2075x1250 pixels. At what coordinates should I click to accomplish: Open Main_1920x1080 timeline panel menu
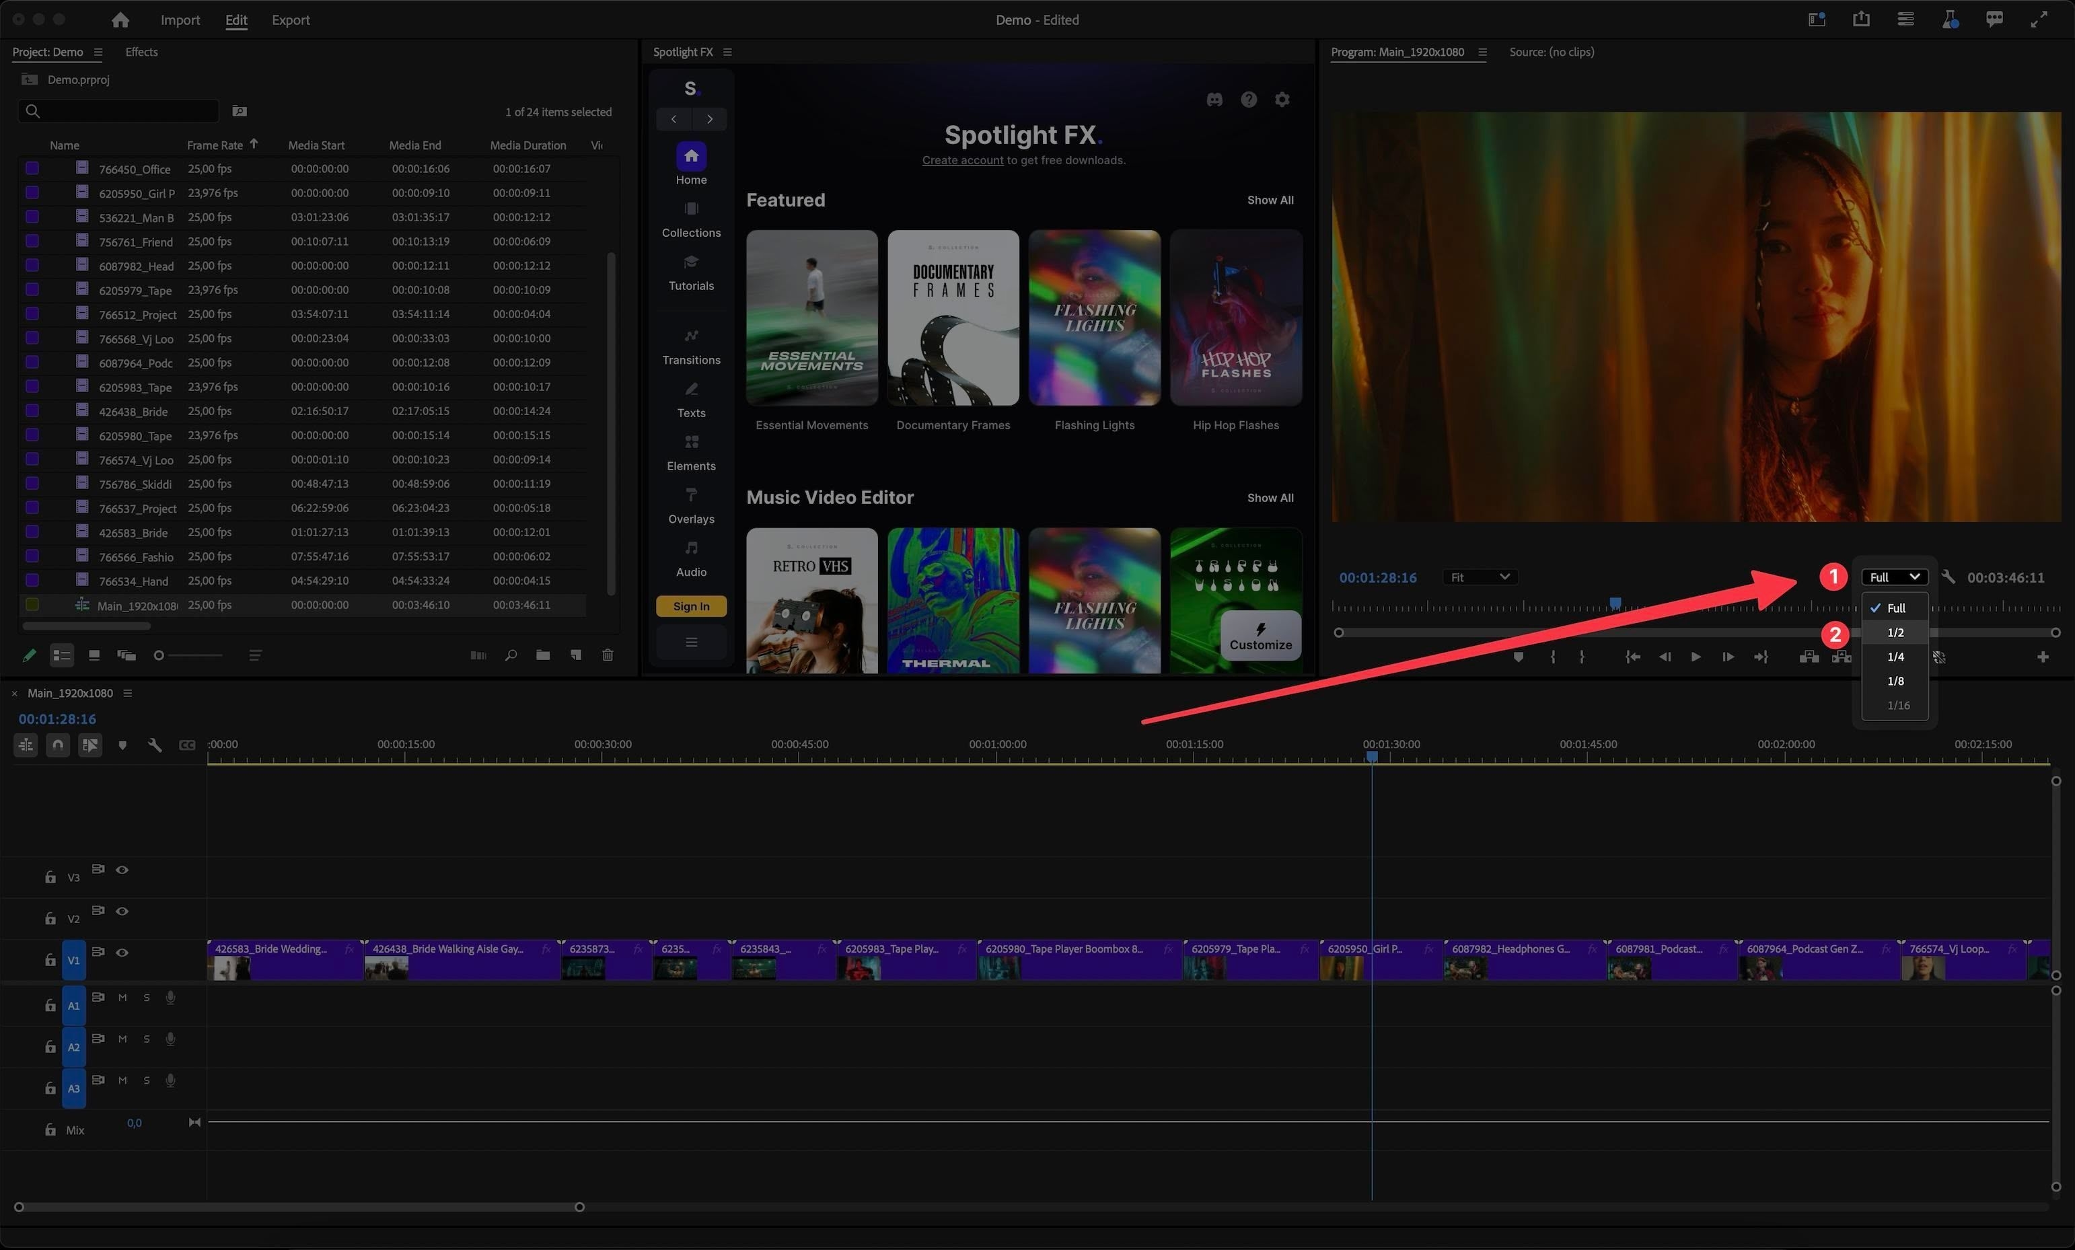coord(127,693)
